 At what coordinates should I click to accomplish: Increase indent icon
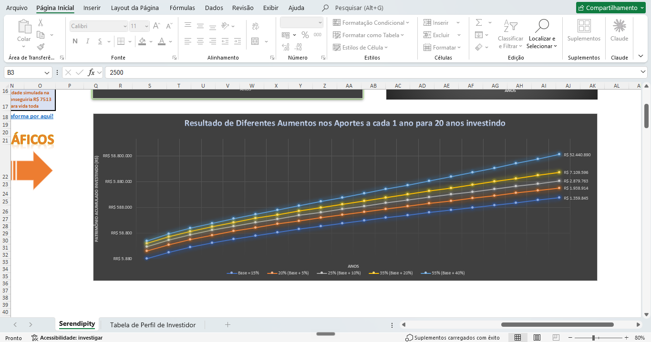238,41
